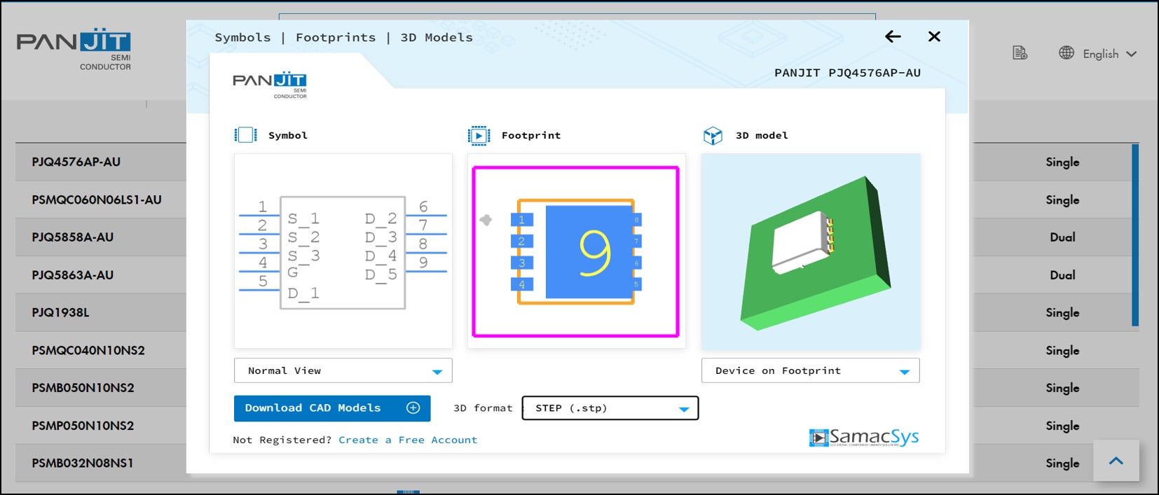This screenshot has height=495, width=1159.
Task: Open the STEP (.stp) 3D format dropdown
Action: point(610,408)
